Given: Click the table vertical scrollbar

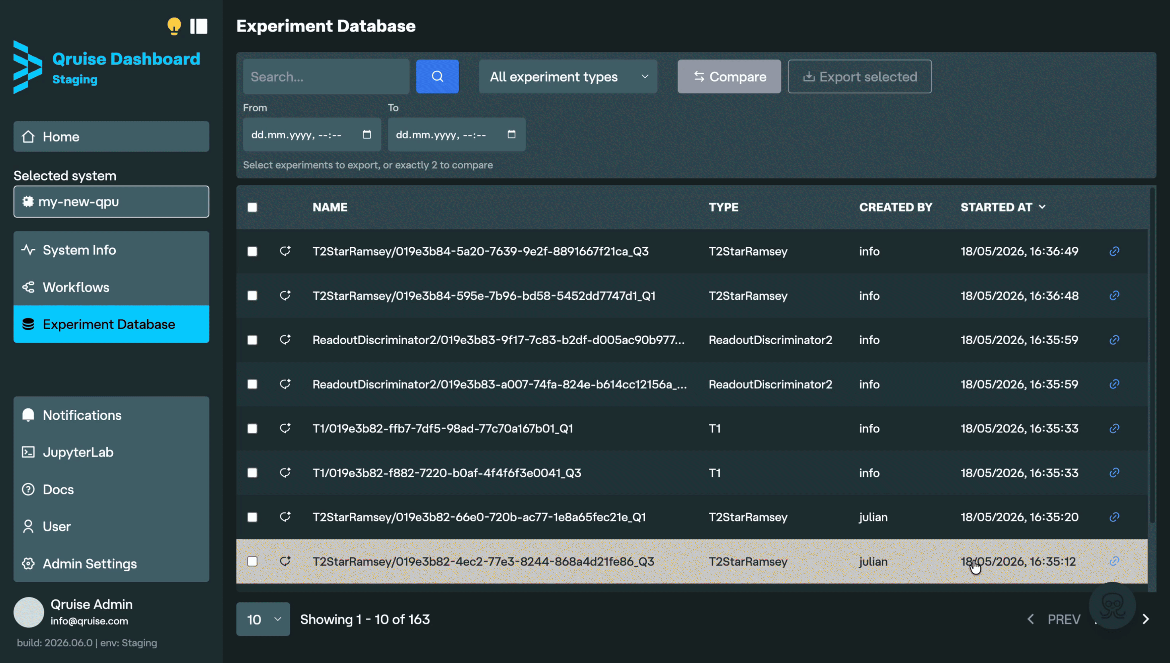Looking at the screenshot, I should coord(1152,355).
